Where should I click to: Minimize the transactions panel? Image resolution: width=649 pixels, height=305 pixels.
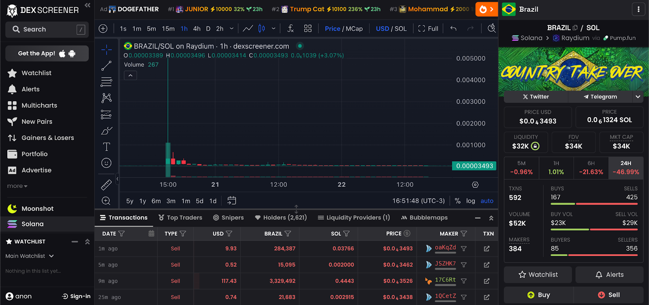point(478,218)
